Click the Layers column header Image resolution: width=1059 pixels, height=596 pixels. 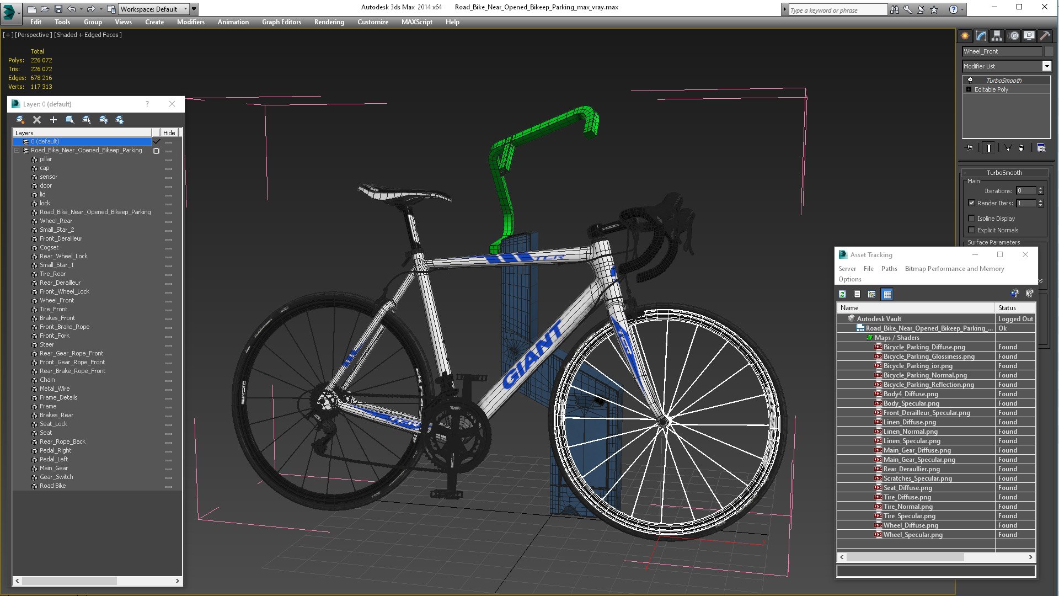coord(82,133)
